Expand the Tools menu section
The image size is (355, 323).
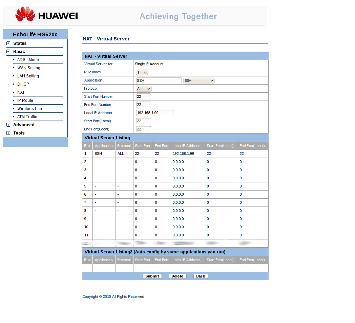click(8, 133)
